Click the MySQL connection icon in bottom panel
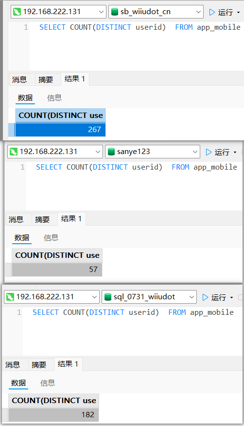The image size is (244, 426). pyautogui.click(x=10, y=297)
